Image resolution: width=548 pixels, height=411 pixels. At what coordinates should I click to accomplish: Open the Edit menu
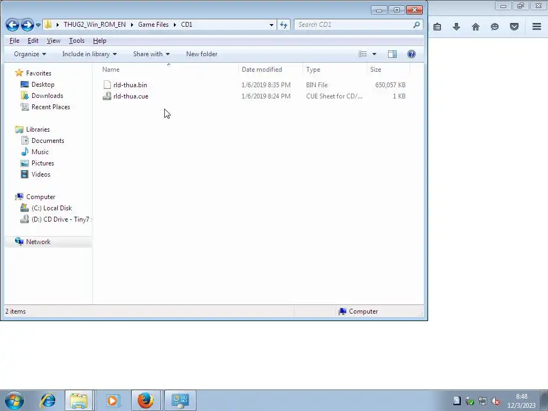pyautogui.click(x=33, y=41)
